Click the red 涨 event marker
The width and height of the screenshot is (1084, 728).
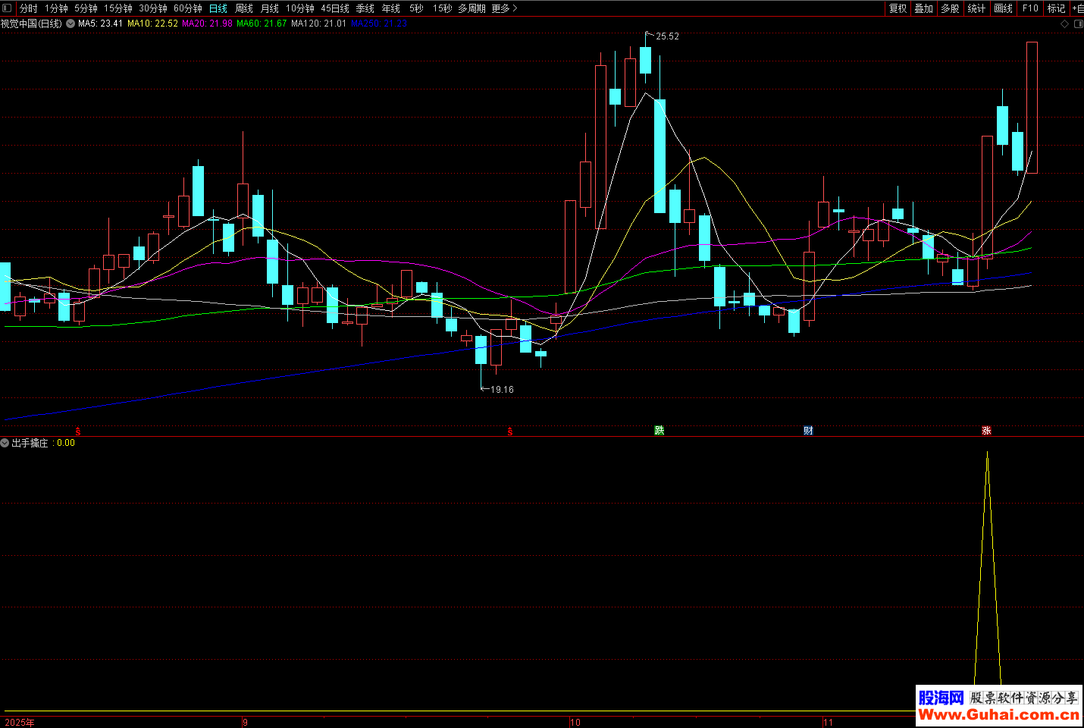(x=986, y=431)
